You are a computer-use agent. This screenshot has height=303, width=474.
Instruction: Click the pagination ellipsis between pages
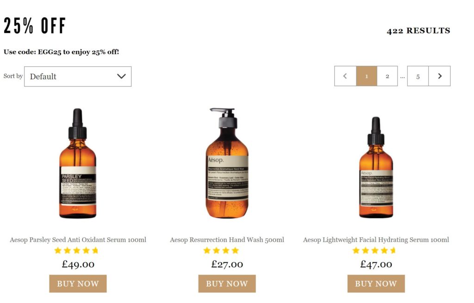pyautogui.click(x=403, y=77)
